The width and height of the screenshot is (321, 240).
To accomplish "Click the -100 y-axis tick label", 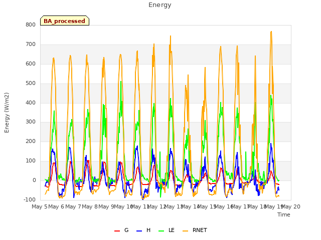I will (x=30, y=199).
